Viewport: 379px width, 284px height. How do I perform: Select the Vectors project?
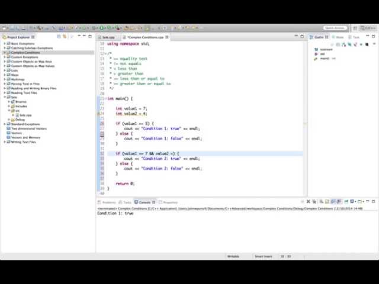(x=17, y=133)
